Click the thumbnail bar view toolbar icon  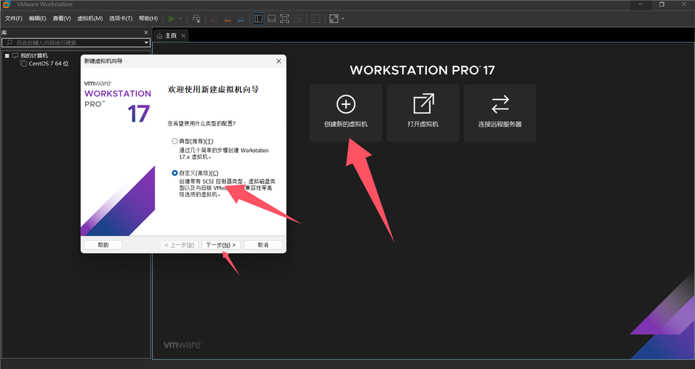click(x=272, y=18)
